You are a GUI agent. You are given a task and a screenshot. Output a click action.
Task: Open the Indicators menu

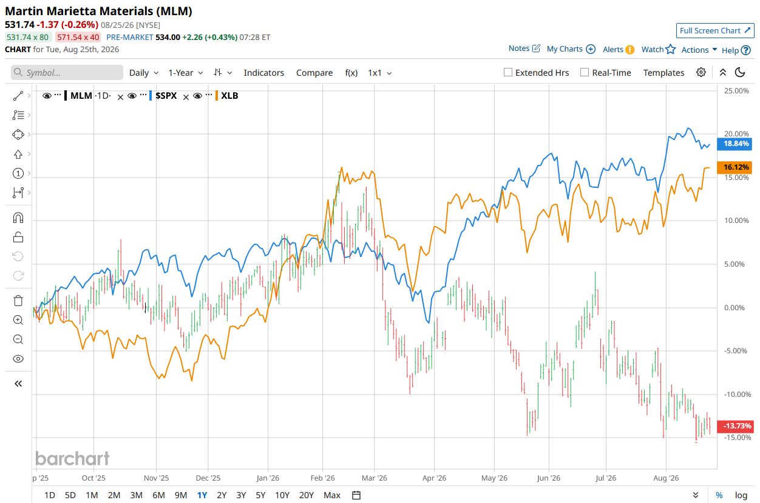coord(264,72)
